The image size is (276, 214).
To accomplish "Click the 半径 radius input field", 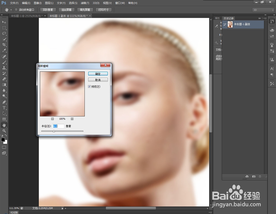I will (58, 126).
